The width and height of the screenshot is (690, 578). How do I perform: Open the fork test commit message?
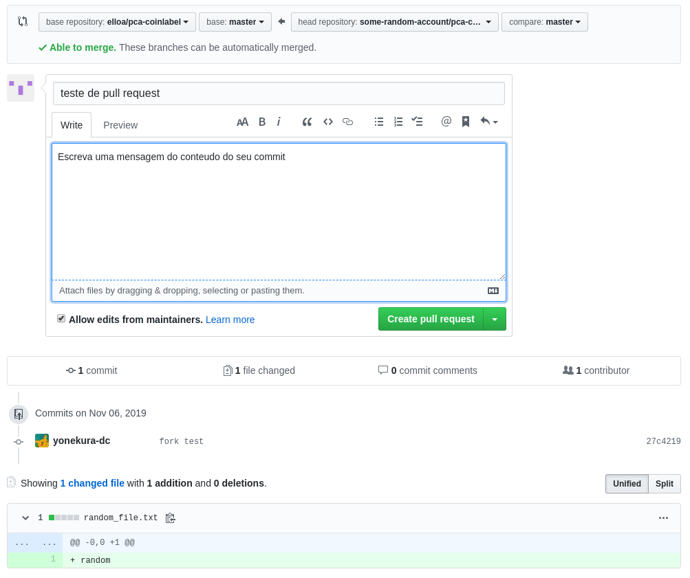point(182,441)
